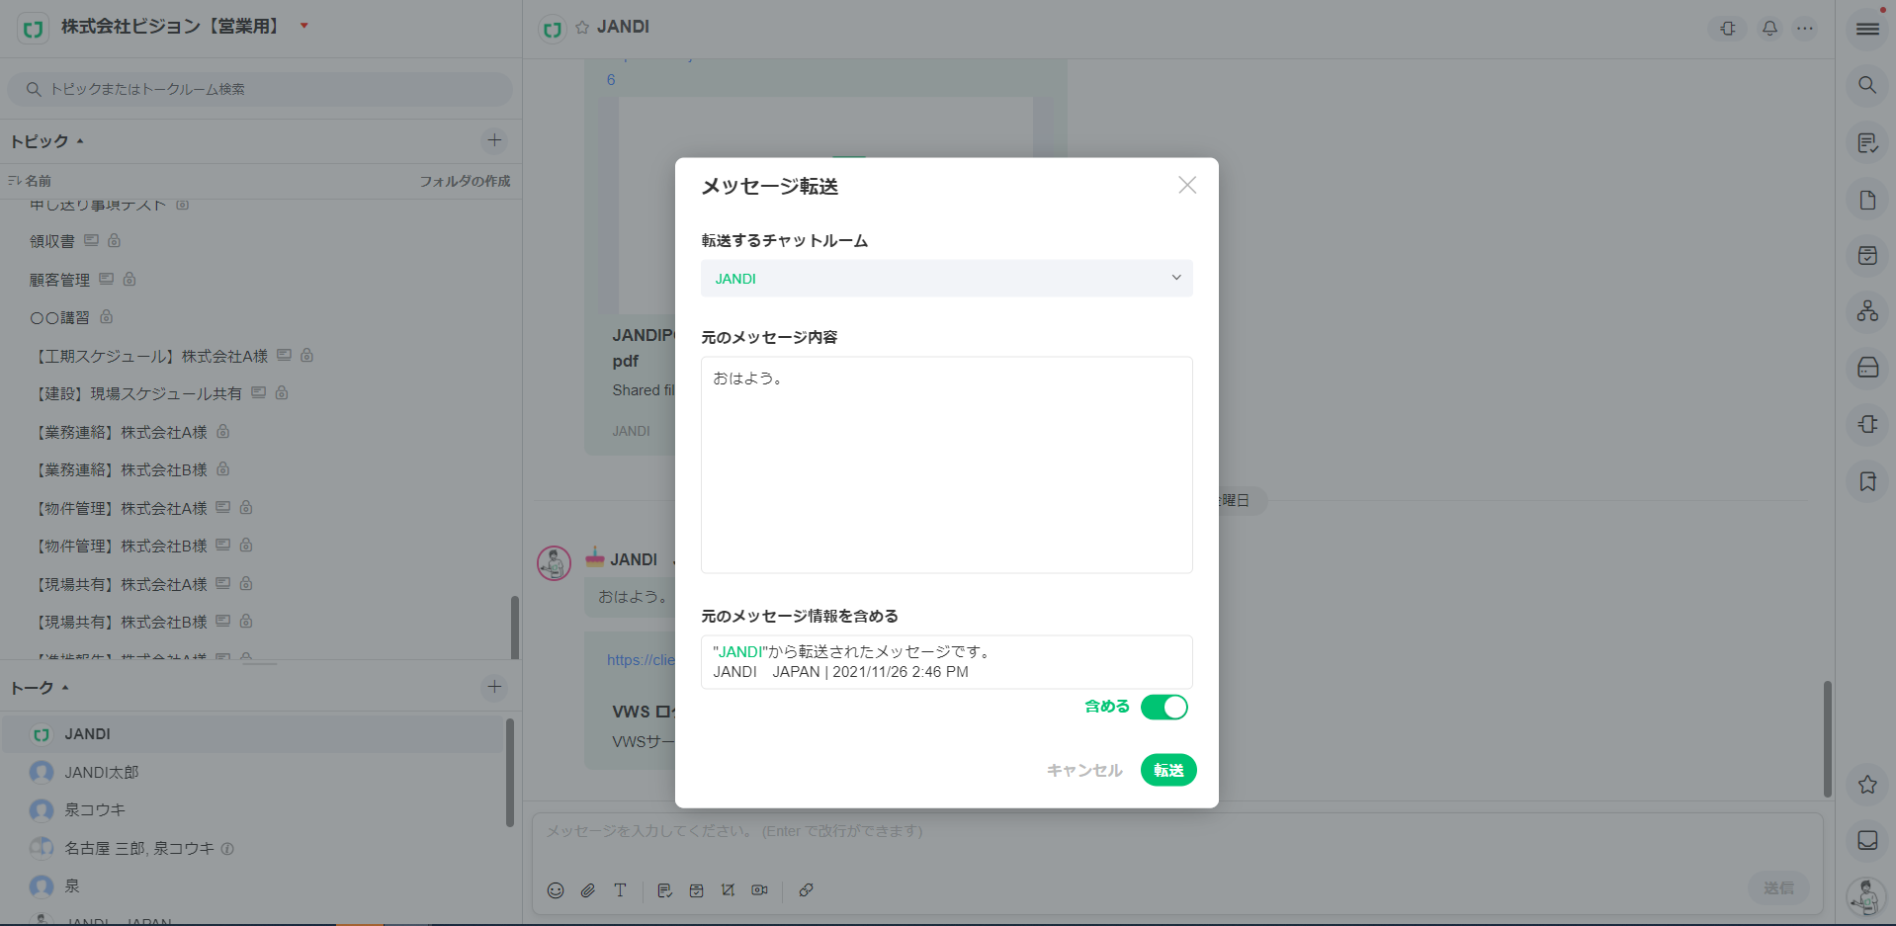This screenshot has height=926, width=1896.
Task: Open the emoji picker in message toolbar
Action: 556,890
